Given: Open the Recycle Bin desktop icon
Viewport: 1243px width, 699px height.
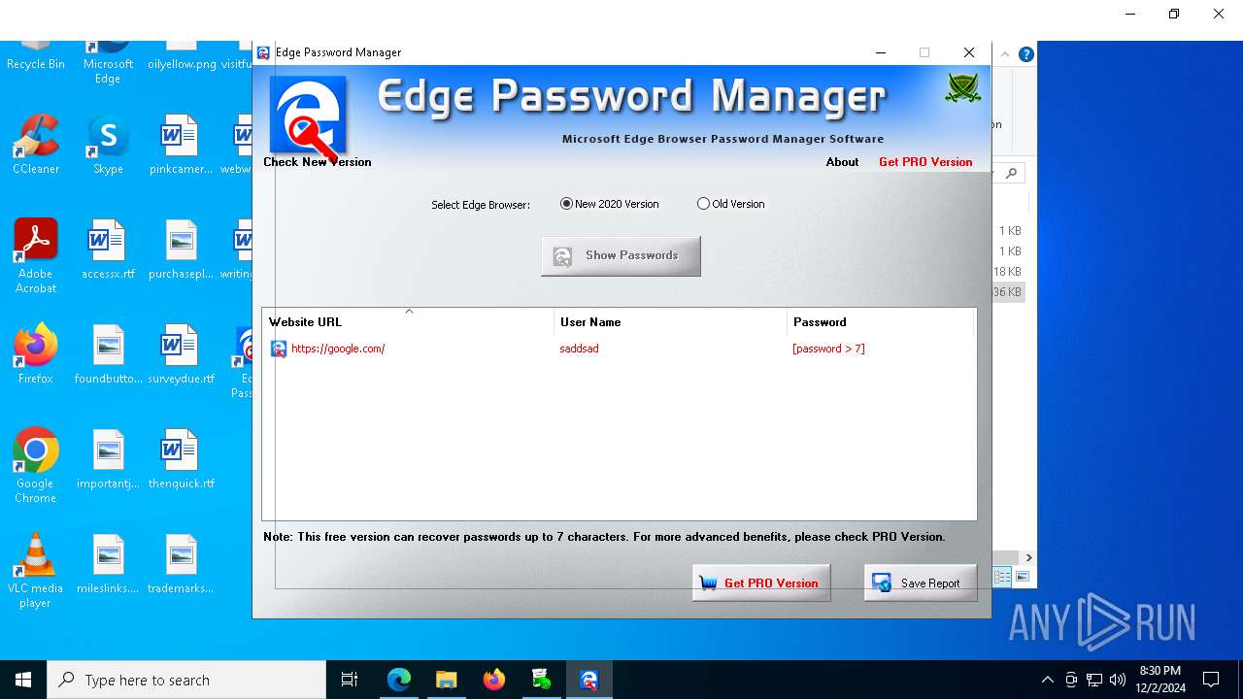Looking at the screenshot, I should 36,55.
